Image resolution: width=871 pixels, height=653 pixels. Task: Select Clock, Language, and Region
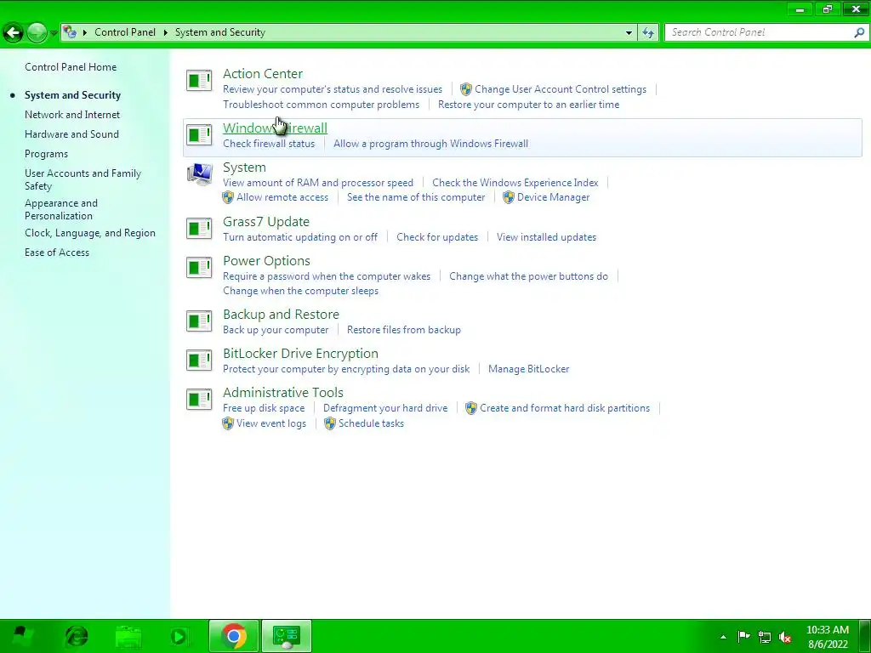click(x=90, y=233)
